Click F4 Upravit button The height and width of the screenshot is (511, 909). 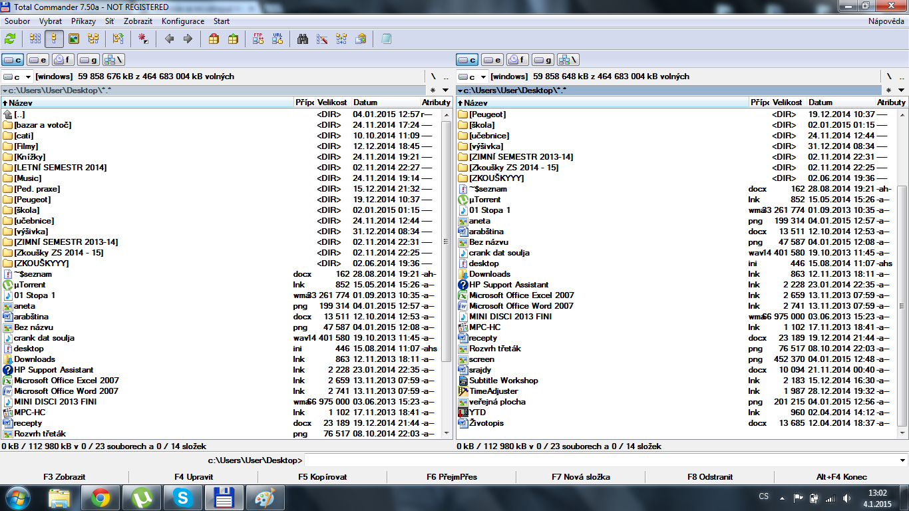tap(194, 477)
